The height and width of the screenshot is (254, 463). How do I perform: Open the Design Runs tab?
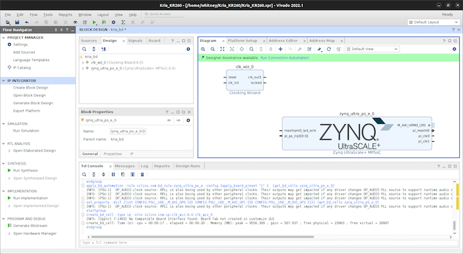pyautogui.click(x=188, y=166)
